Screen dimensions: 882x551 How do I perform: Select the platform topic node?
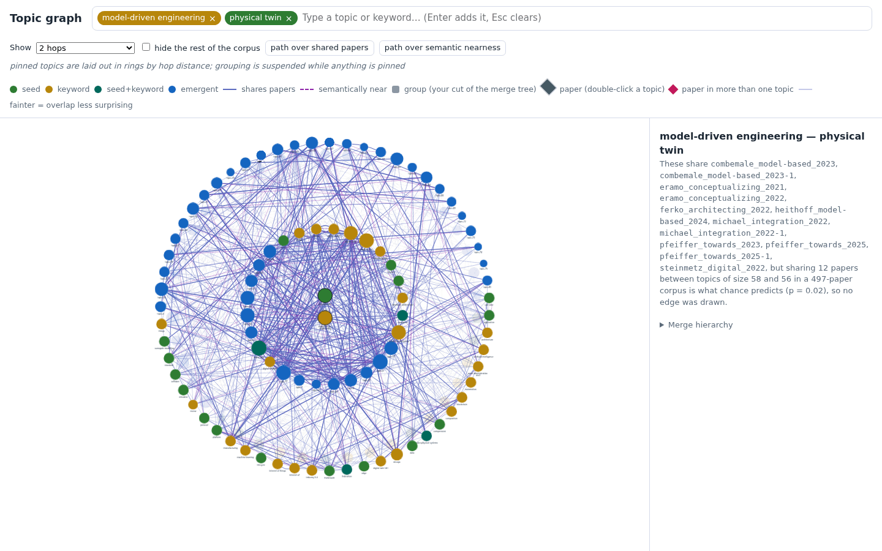click(217, 430)
